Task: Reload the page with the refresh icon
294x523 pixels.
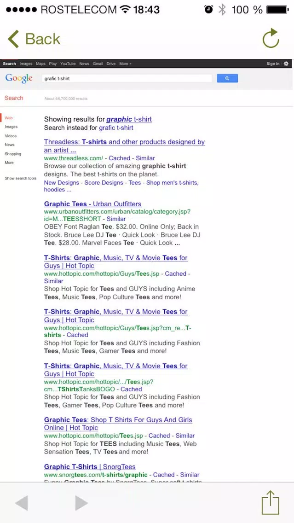Action: click(271, 38)
